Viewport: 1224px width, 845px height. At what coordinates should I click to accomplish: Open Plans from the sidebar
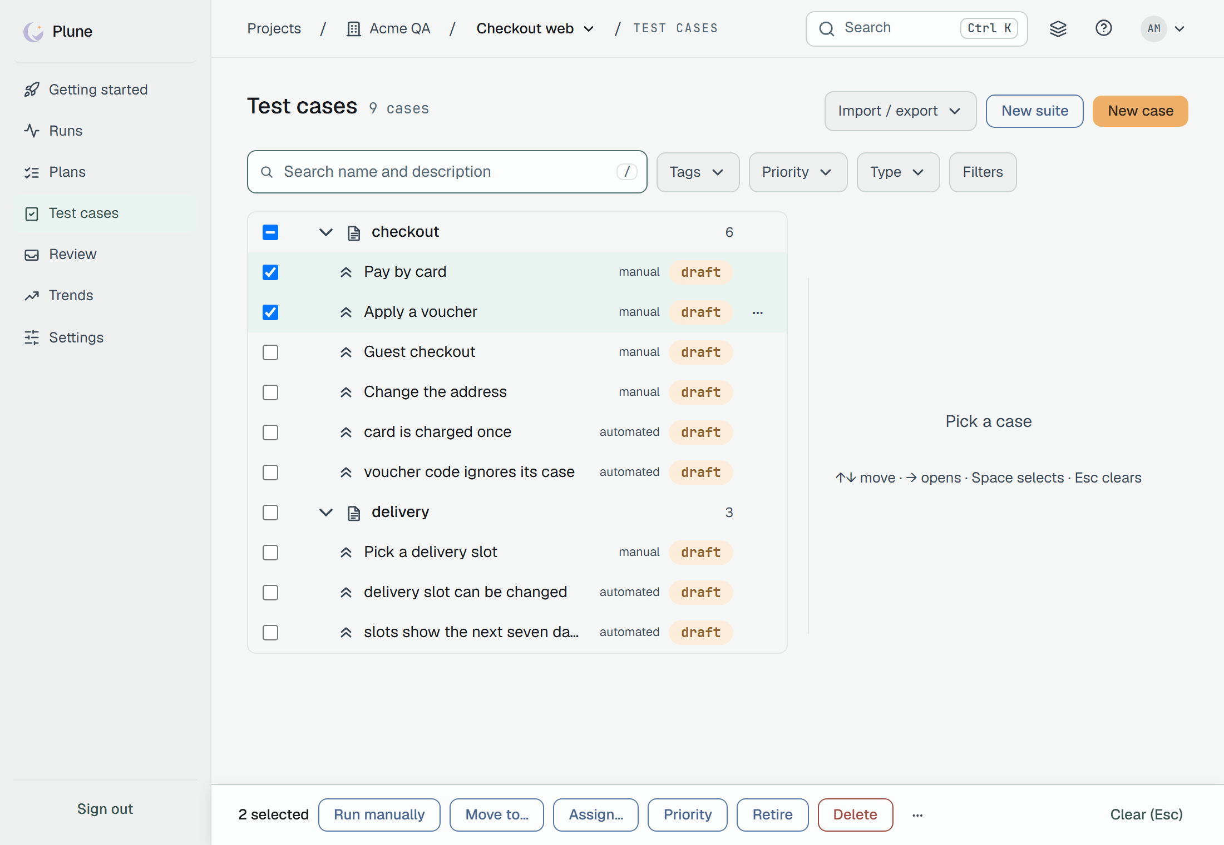(x=105, y=172)
